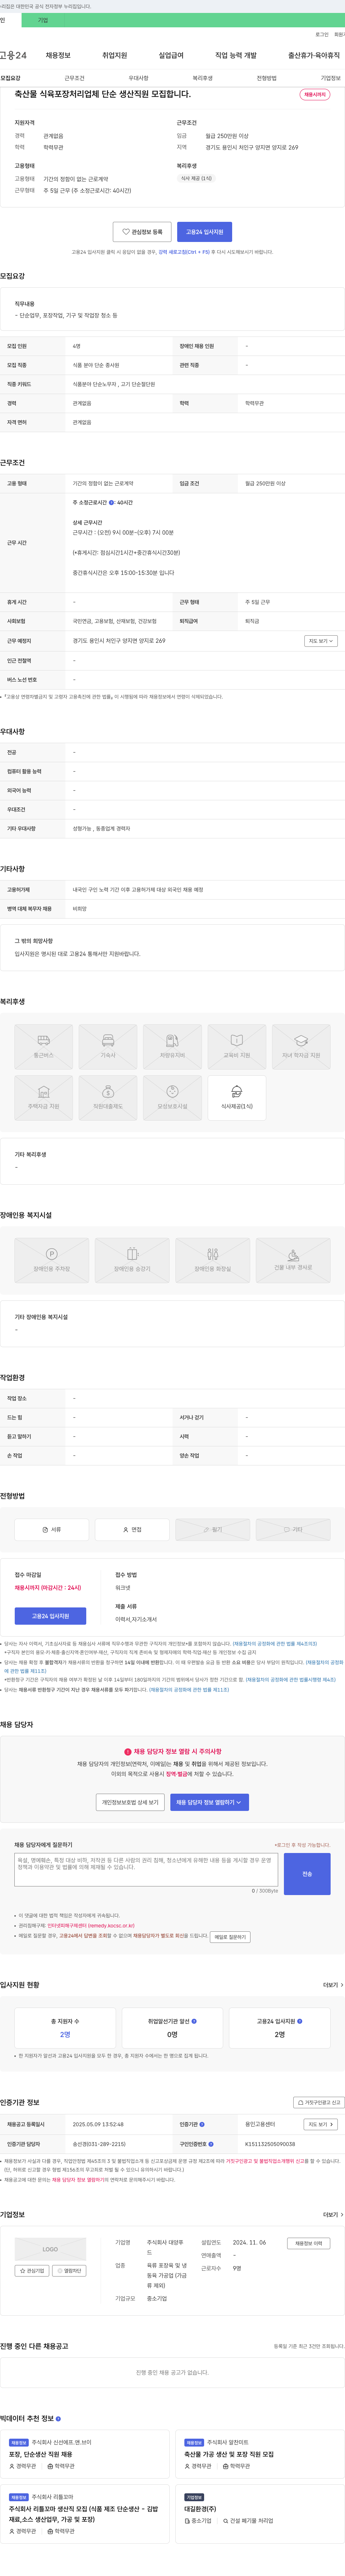The height and width of the screenshot is (2576, 345).
Task: Expand 채용 담당자 정보 열람하기
Action: (x=209, y=1802)
